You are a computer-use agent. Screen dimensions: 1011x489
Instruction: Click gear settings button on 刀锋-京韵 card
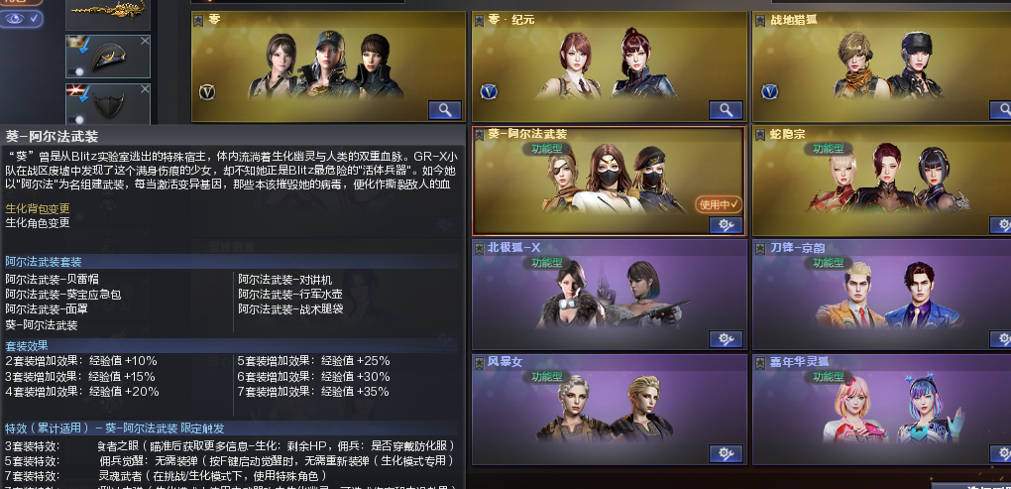(x=1001, y=339)
